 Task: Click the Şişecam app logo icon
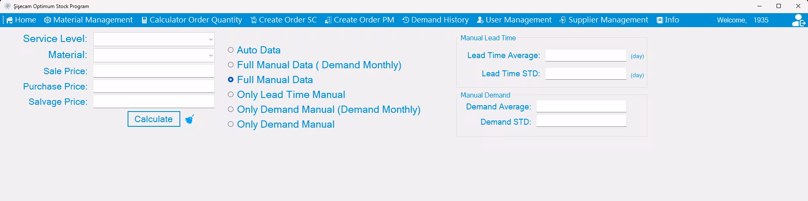[7, 6]
